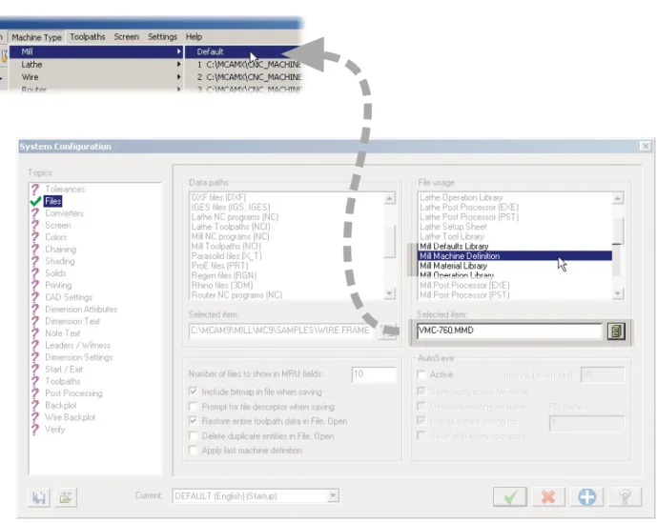
Task: Select the Verify topic
Action: tap(54, 430)
